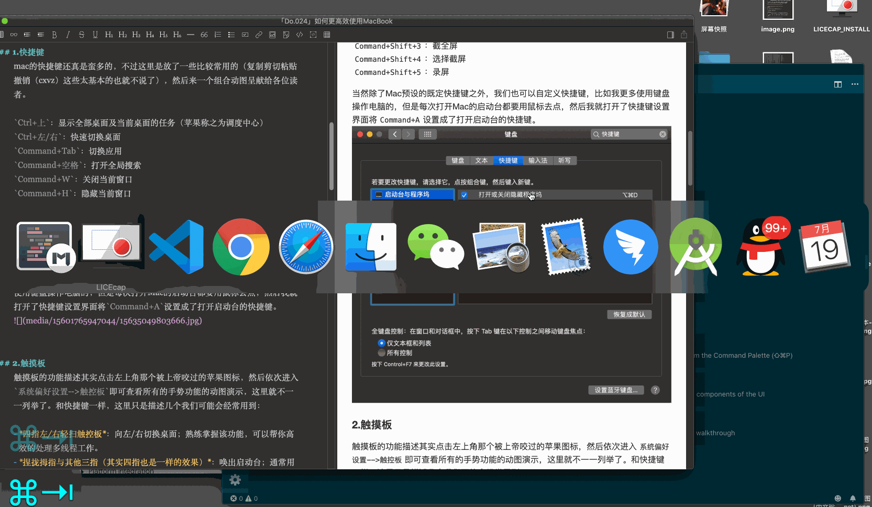The image size is (872, 507).
Task: Select Finder in the app switcher
Action: (x=371, y=247)
